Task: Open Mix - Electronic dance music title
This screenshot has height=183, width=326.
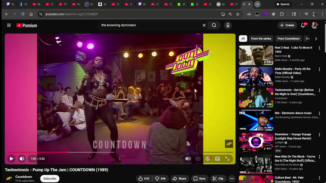Action: [x=293, y=113]
